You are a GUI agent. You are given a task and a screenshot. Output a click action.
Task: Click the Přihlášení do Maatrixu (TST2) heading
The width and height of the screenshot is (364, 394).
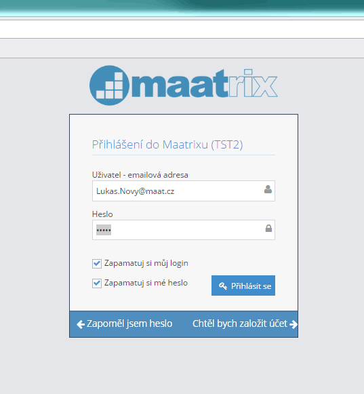[167, 144]
